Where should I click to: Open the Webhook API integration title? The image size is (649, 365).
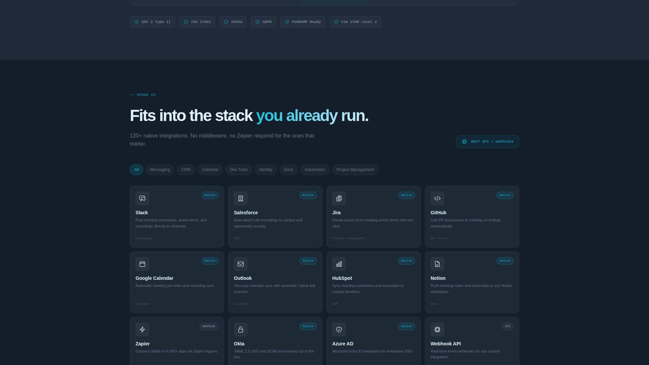(x=446, y=344)
